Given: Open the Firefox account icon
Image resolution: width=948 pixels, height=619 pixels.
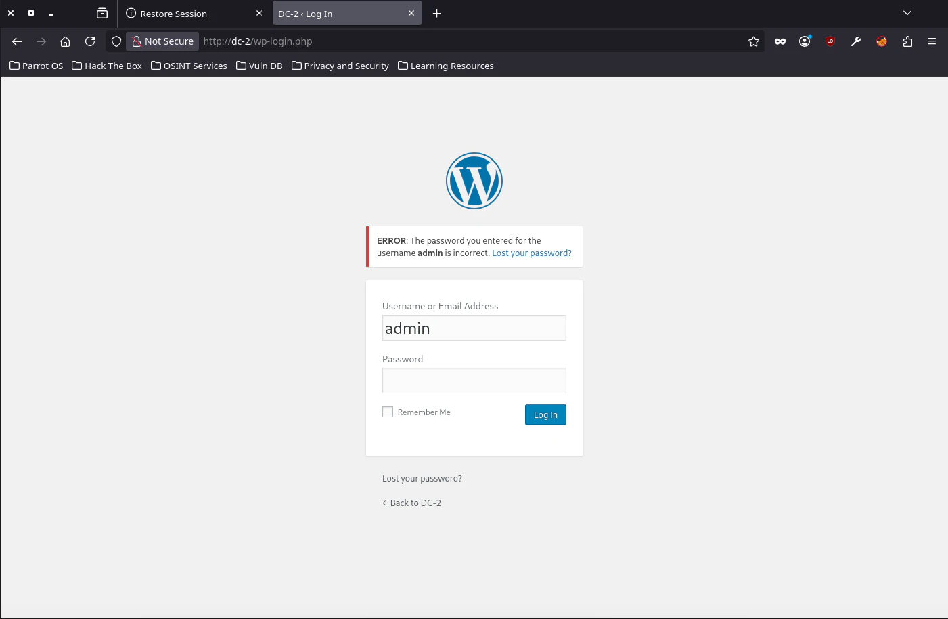Looking at the screenshot, I should tap(805, 41).
